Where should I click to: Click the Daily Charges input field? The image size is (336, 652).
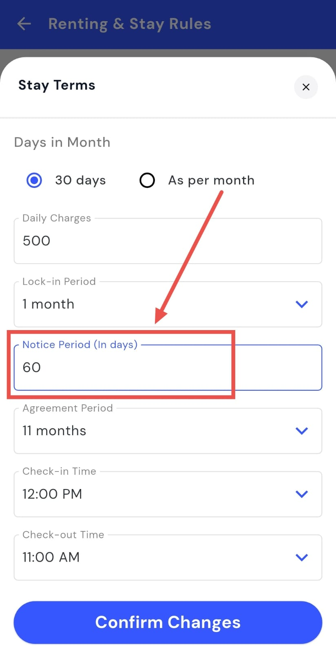coord(168,241)
